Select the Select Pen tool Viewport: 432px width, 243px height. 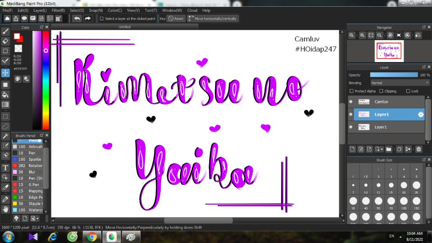tap(5, 146)
